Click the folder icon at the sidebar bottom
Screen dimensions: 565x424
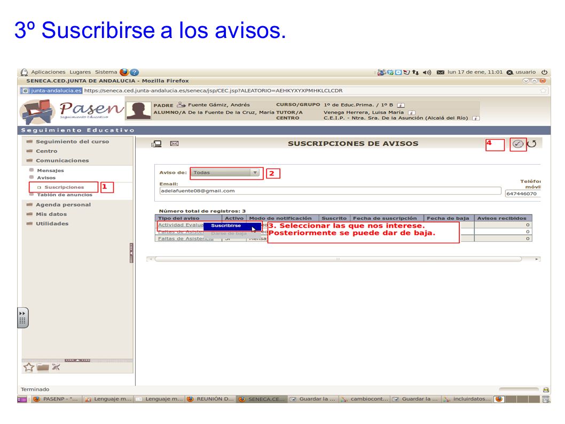(x=43, y=367)
